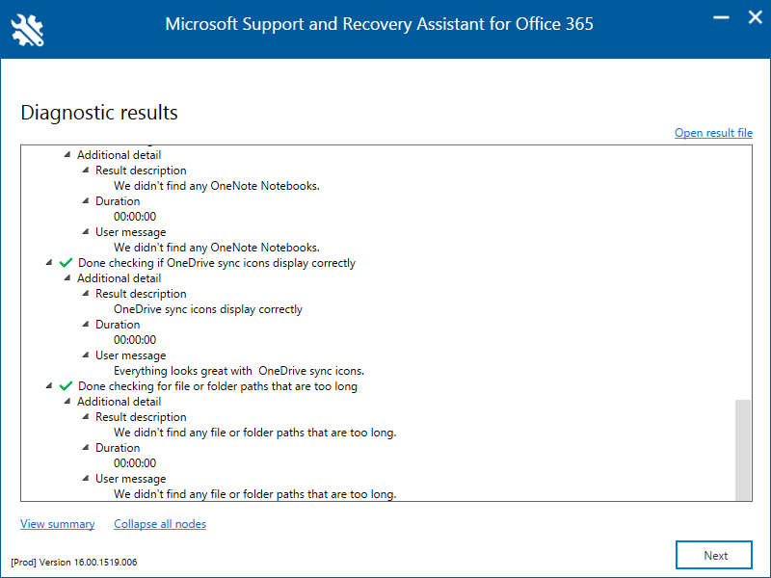Click the View summary link

58,524
